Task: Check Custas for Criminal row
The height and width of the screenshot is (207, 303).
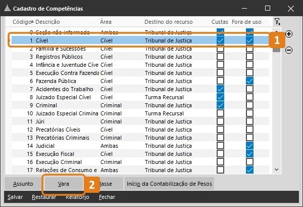Action: pyautogui.click(x=220, y=105)
